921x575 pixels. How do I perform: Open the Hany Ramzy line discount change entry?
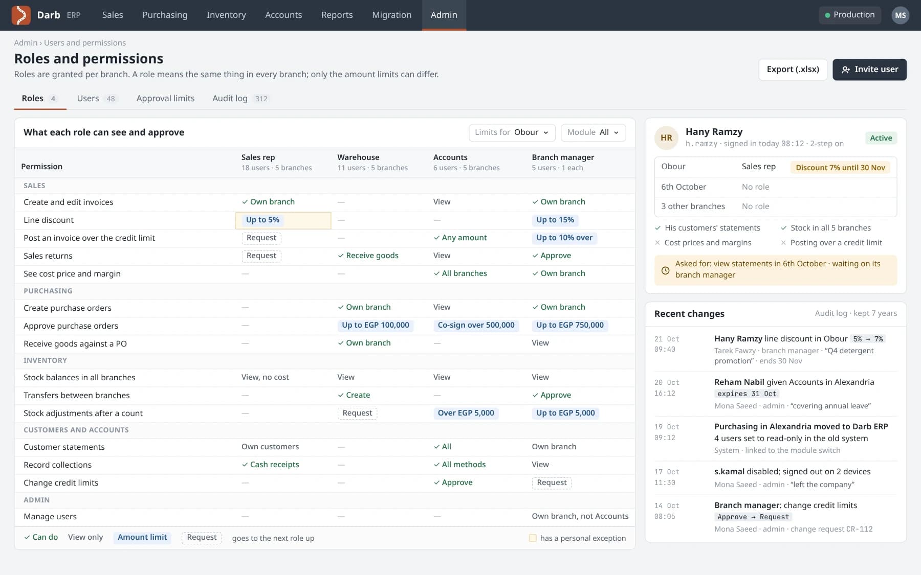[x=775, y=350]
